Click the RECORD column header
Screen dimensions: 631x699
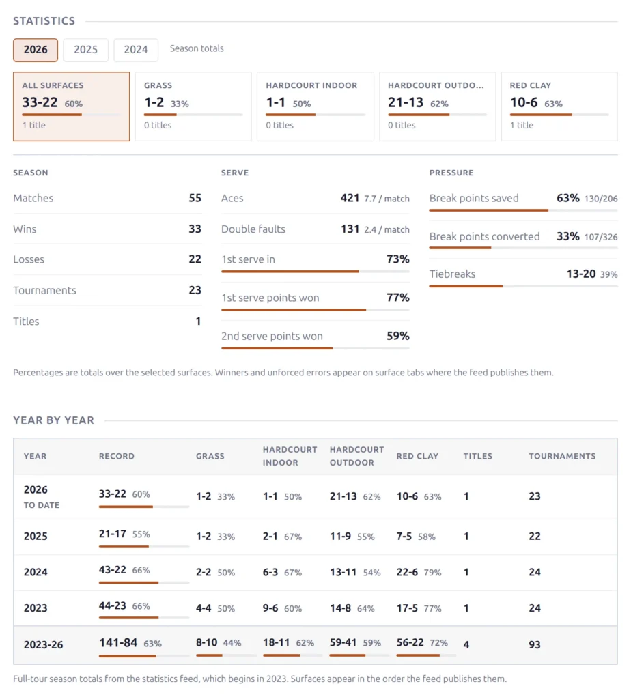point(116,456)
